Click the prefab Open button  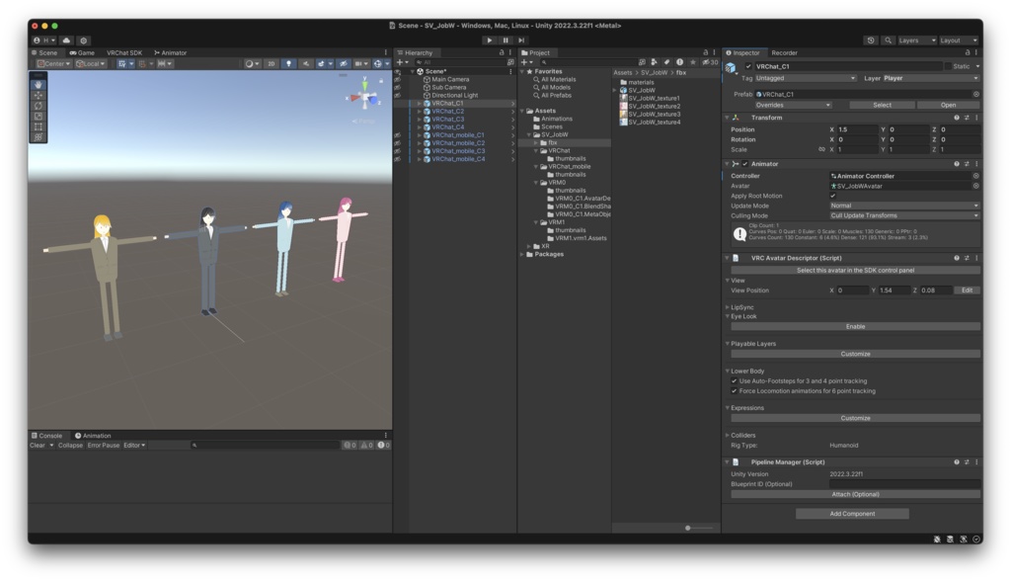(x=948, y=105)
